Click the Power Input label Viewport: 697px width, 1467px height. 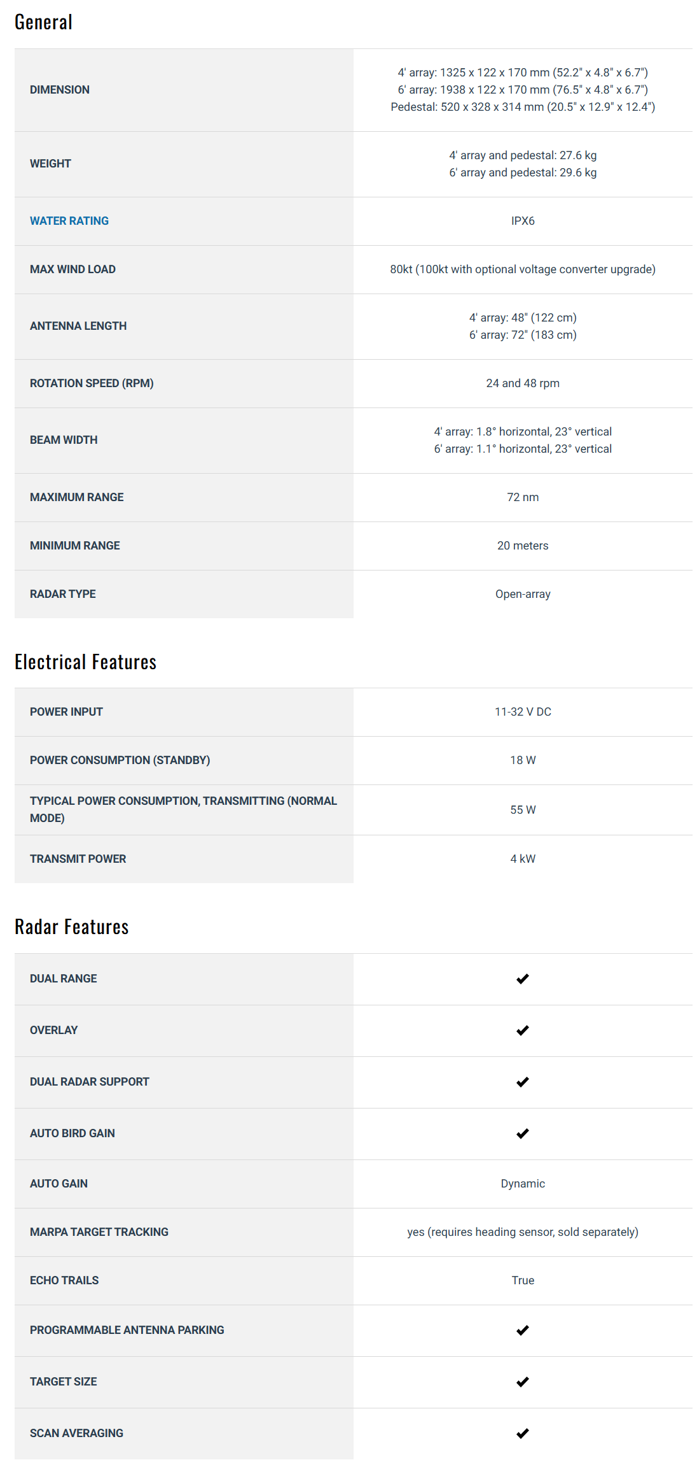tap(66, 712)
